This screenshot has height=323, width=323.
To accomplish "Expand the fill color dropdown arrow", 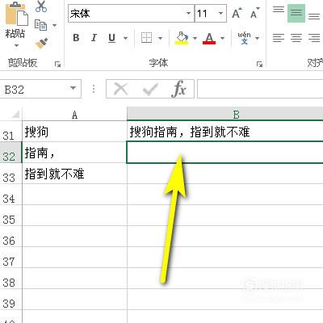I will (x=195, y=38).
